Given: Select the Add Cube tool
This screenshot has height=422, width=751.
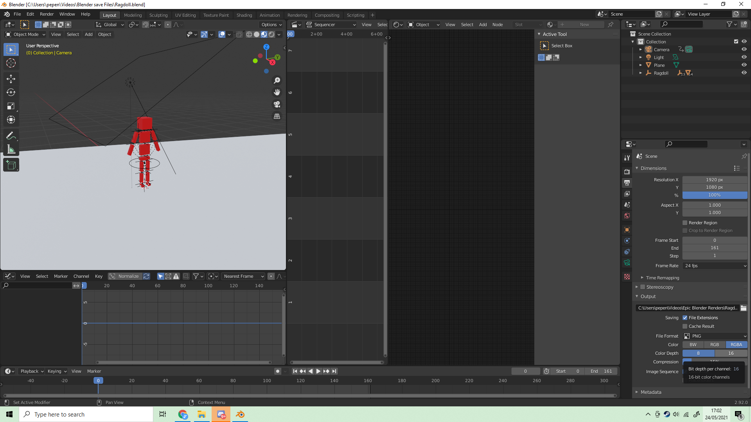Looking at the screenshot, I should 11,165.
